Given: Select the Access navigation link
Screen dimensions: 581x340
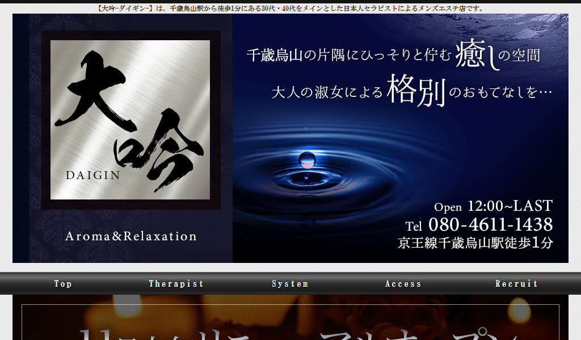Looking at the screenshot, I should click(403, 284).
